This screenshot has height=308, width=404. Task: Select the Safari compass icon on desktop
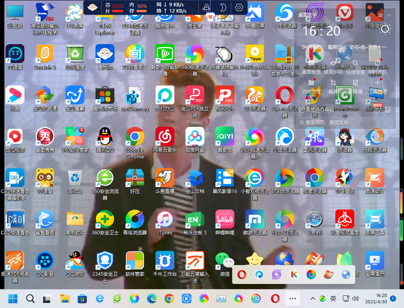coord(315,219)
